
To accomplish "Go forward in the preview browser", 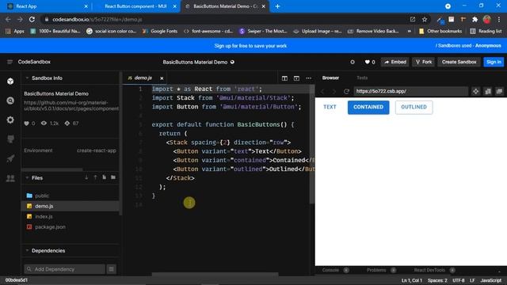I will (x=334, y=92).
